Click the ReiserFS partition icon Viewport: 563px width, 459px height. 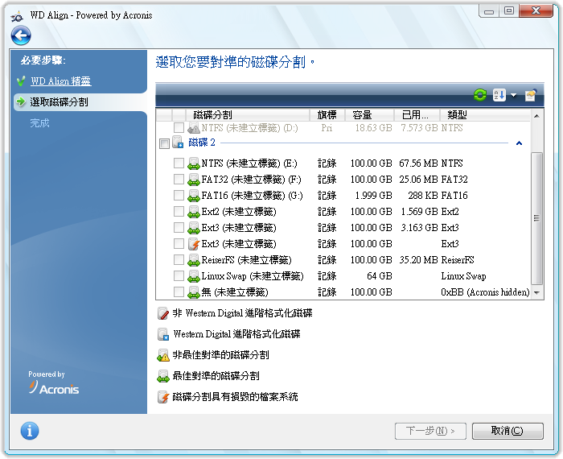tap(193, 260)
